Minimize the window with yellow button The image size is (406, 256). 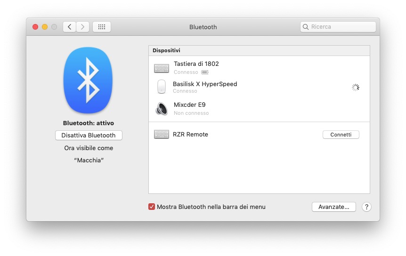point(45,27)
